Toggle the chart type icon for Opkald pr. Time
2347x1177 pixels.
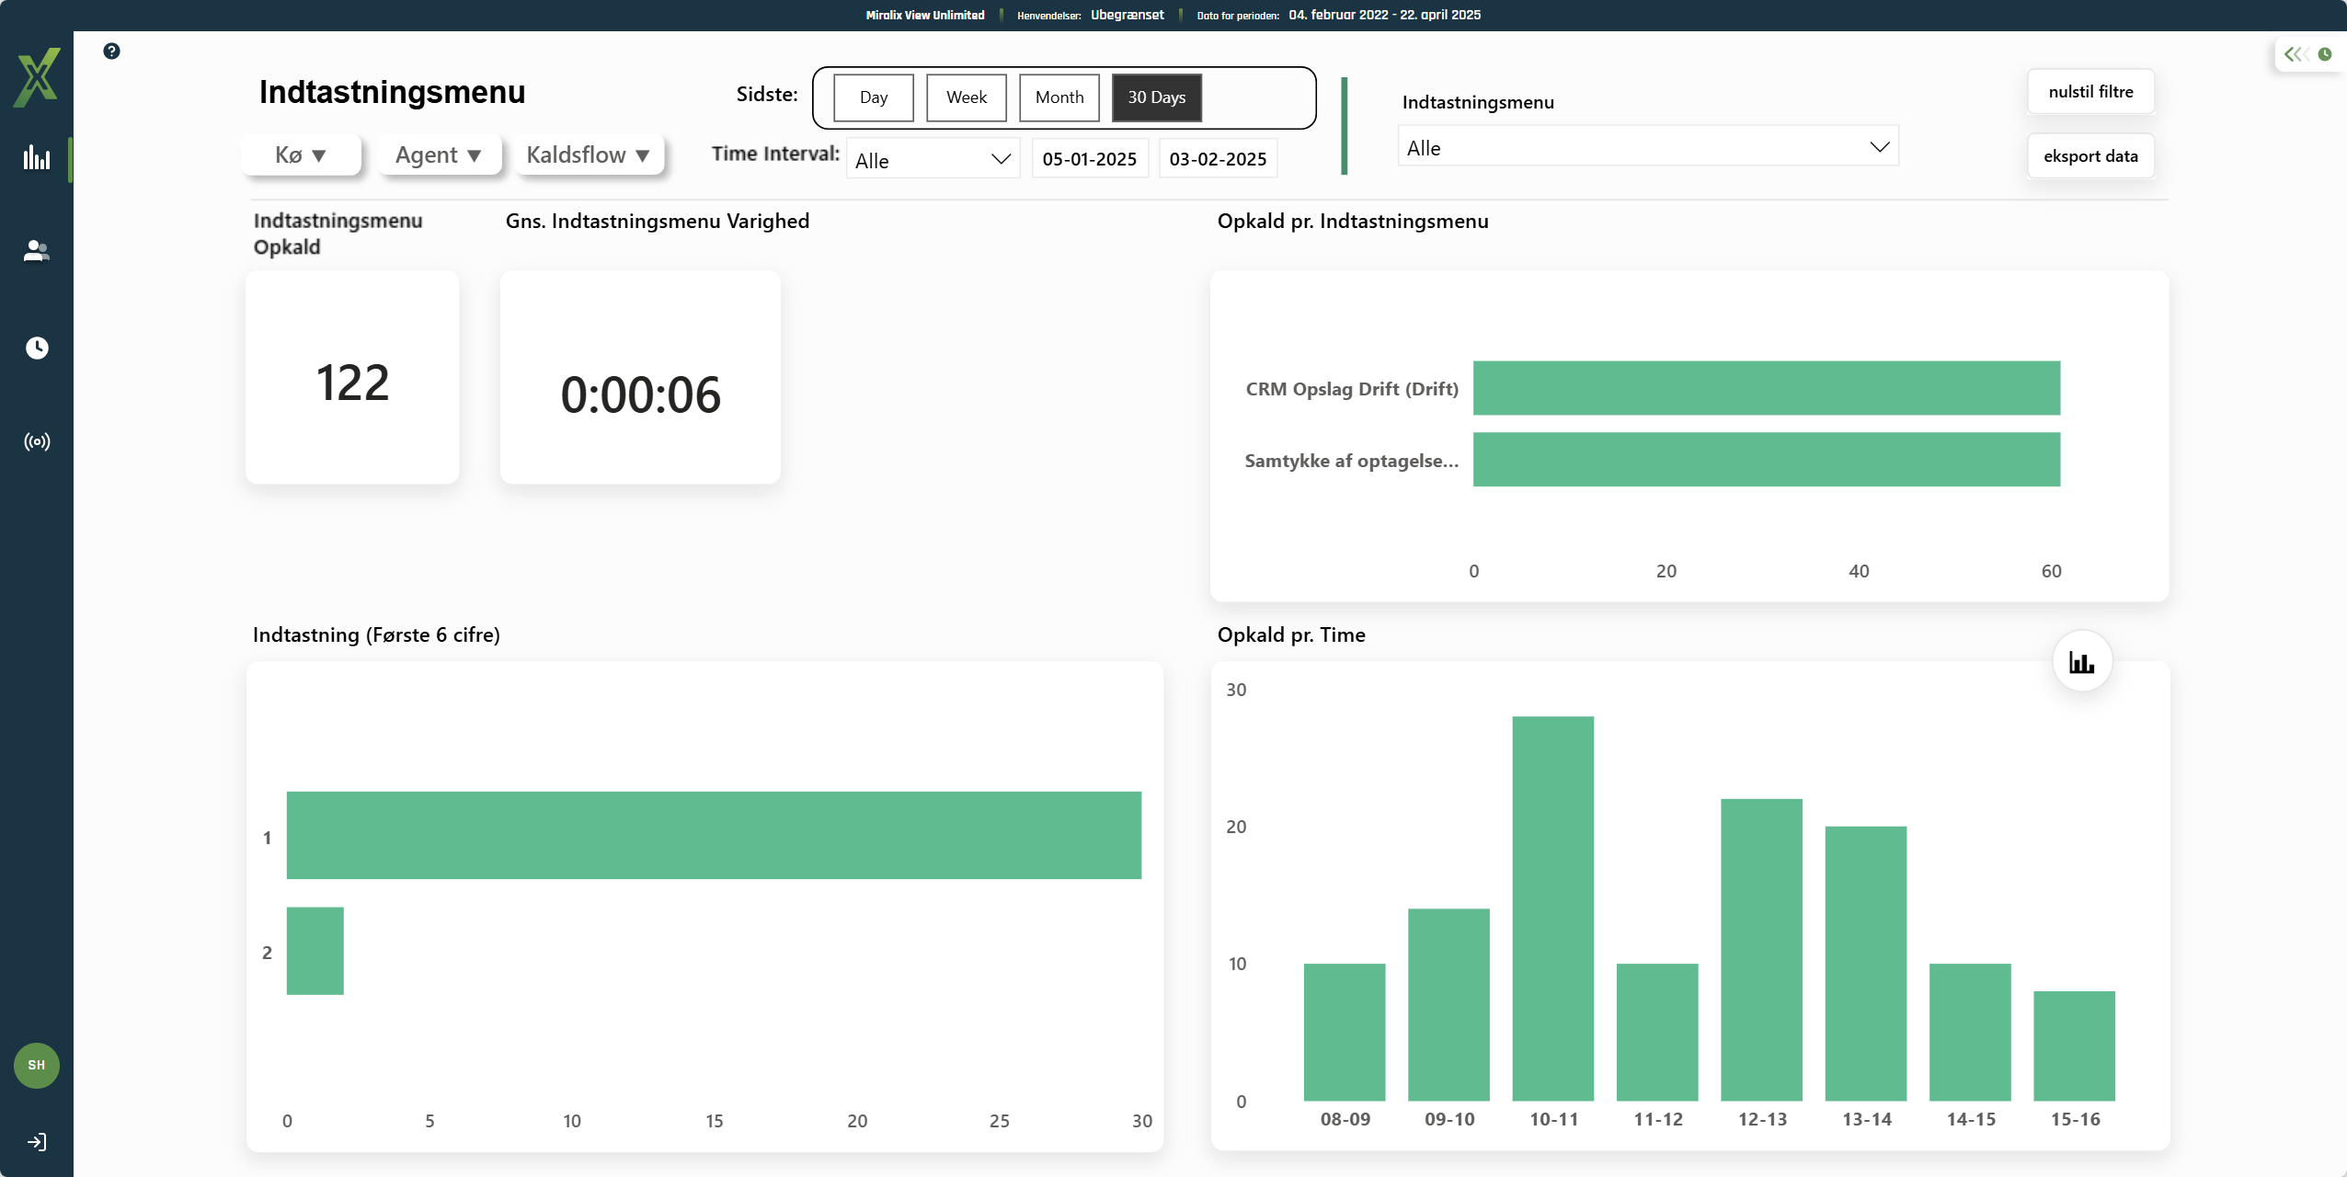click(x=2081, y=662)
